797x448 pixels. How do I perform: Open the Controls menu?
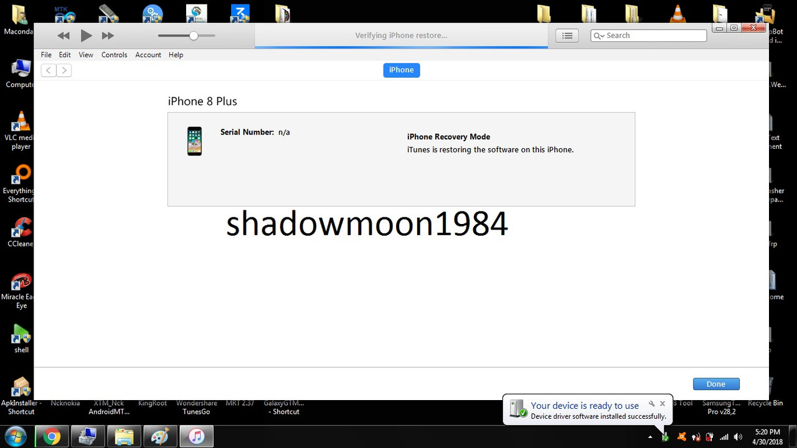pyautogui.click(x=114, y=55)
